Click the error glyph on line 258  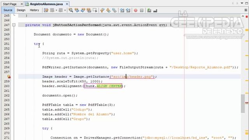click(x=9, y=77)
